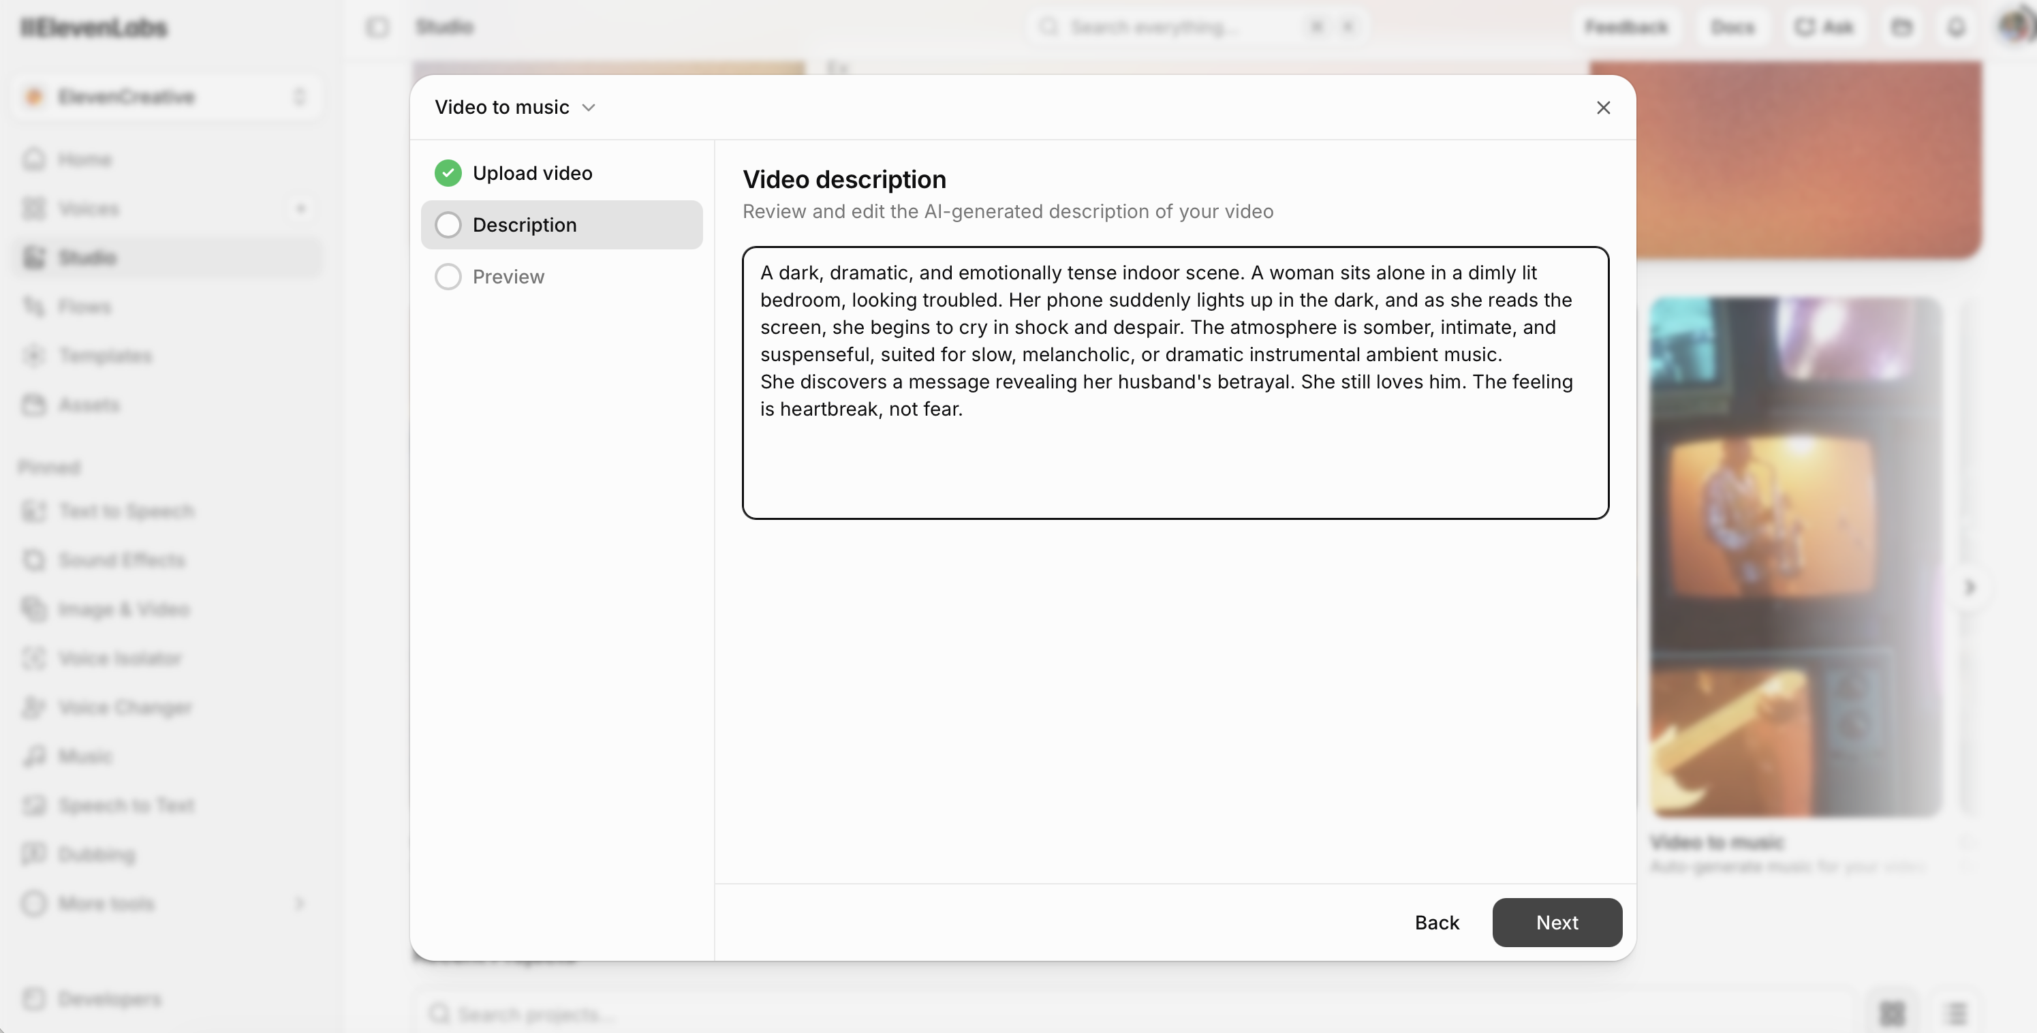Close the Video to music dialog
This screenshot has height=1033, width=2037.
coord(1603,108)
